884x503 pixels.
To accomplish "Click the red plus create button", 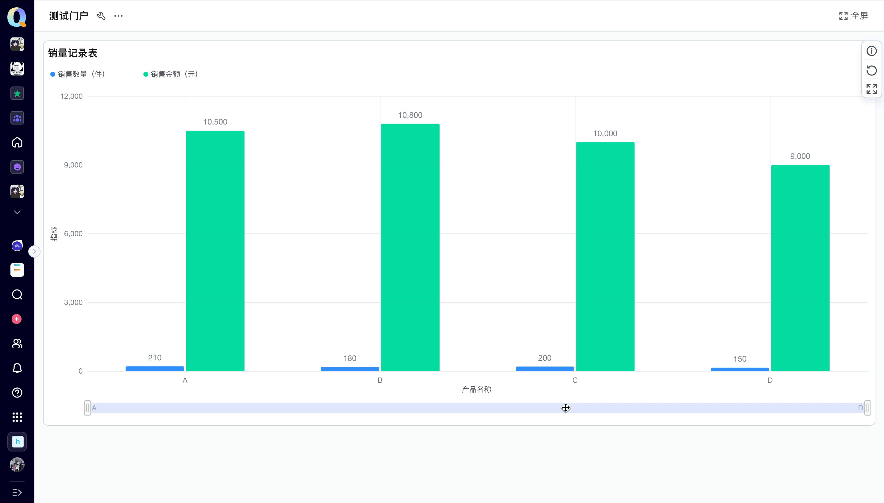I will [17, 319].
